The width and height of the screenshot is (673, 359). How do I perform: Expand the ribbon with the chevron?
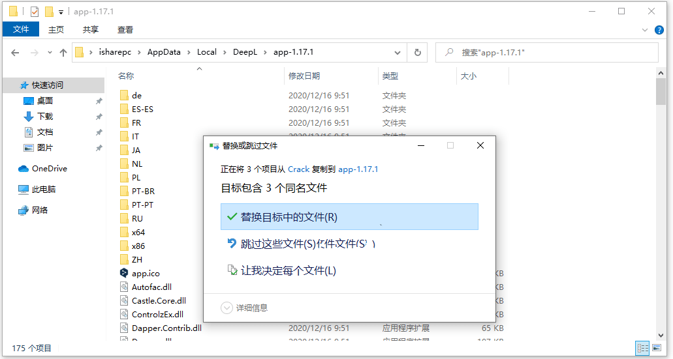(645, 30)
